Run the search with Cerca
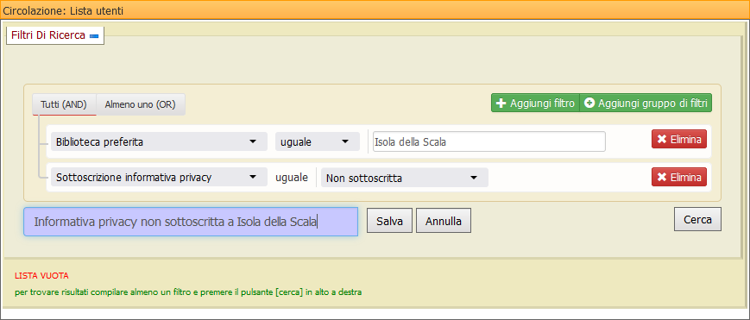 [x=697, y=220]
